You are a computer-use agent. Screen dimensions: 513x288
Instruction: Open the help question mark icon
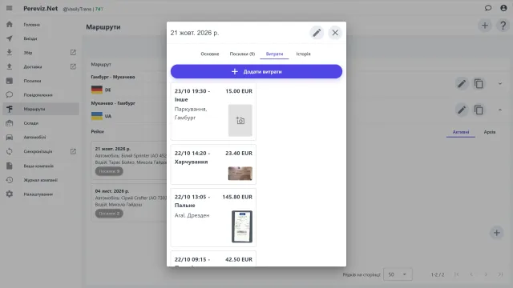(x=503, y=26)
